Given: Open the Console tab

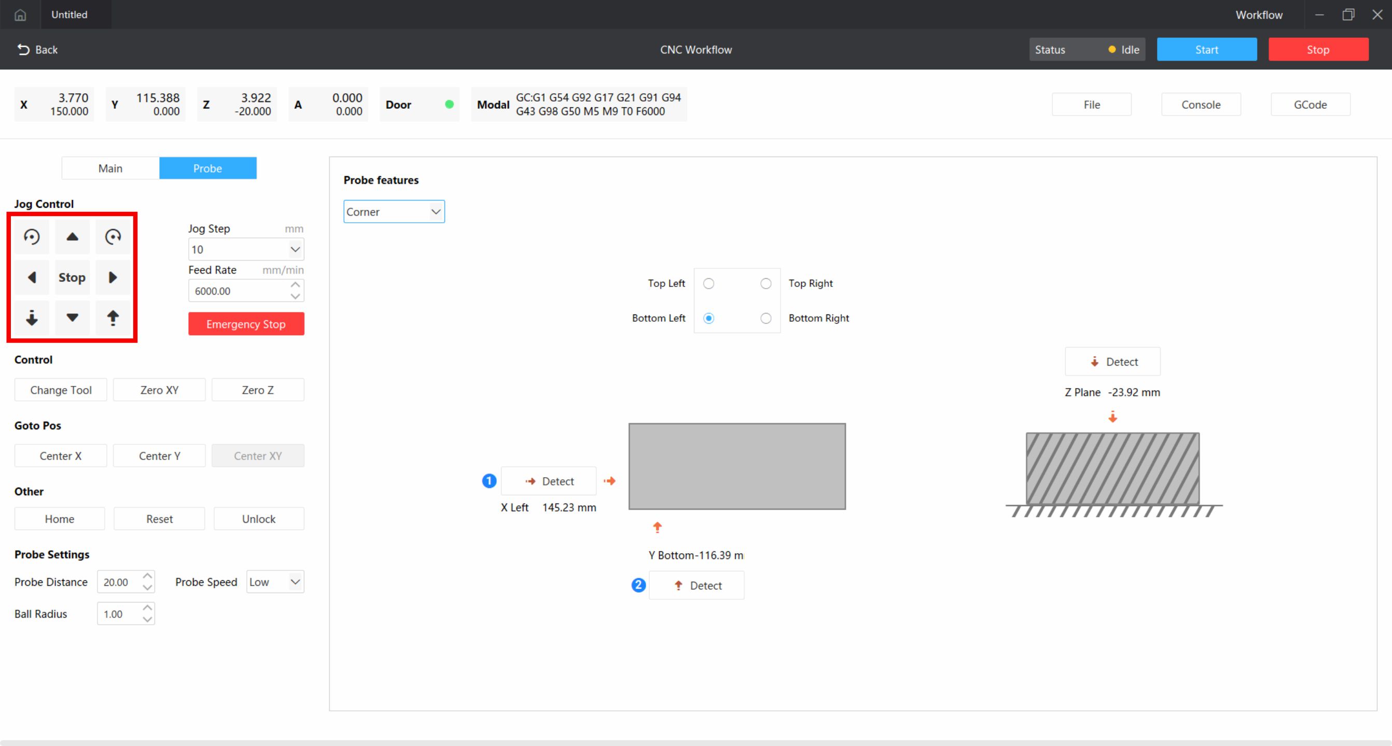Looking at the screenshot, I should [x=1201, y=105].
